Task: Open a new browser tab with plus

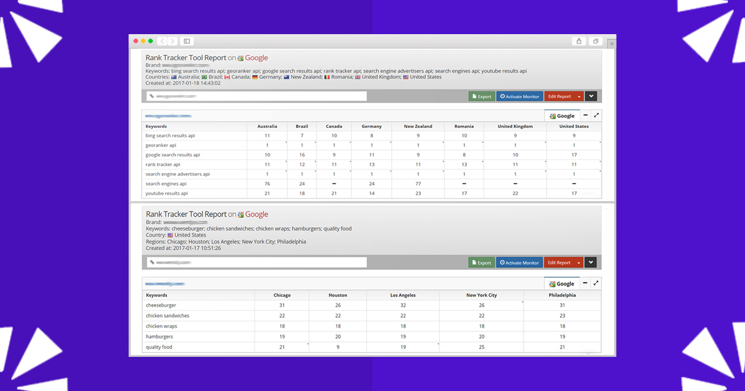Action: [x=612, y=43]
